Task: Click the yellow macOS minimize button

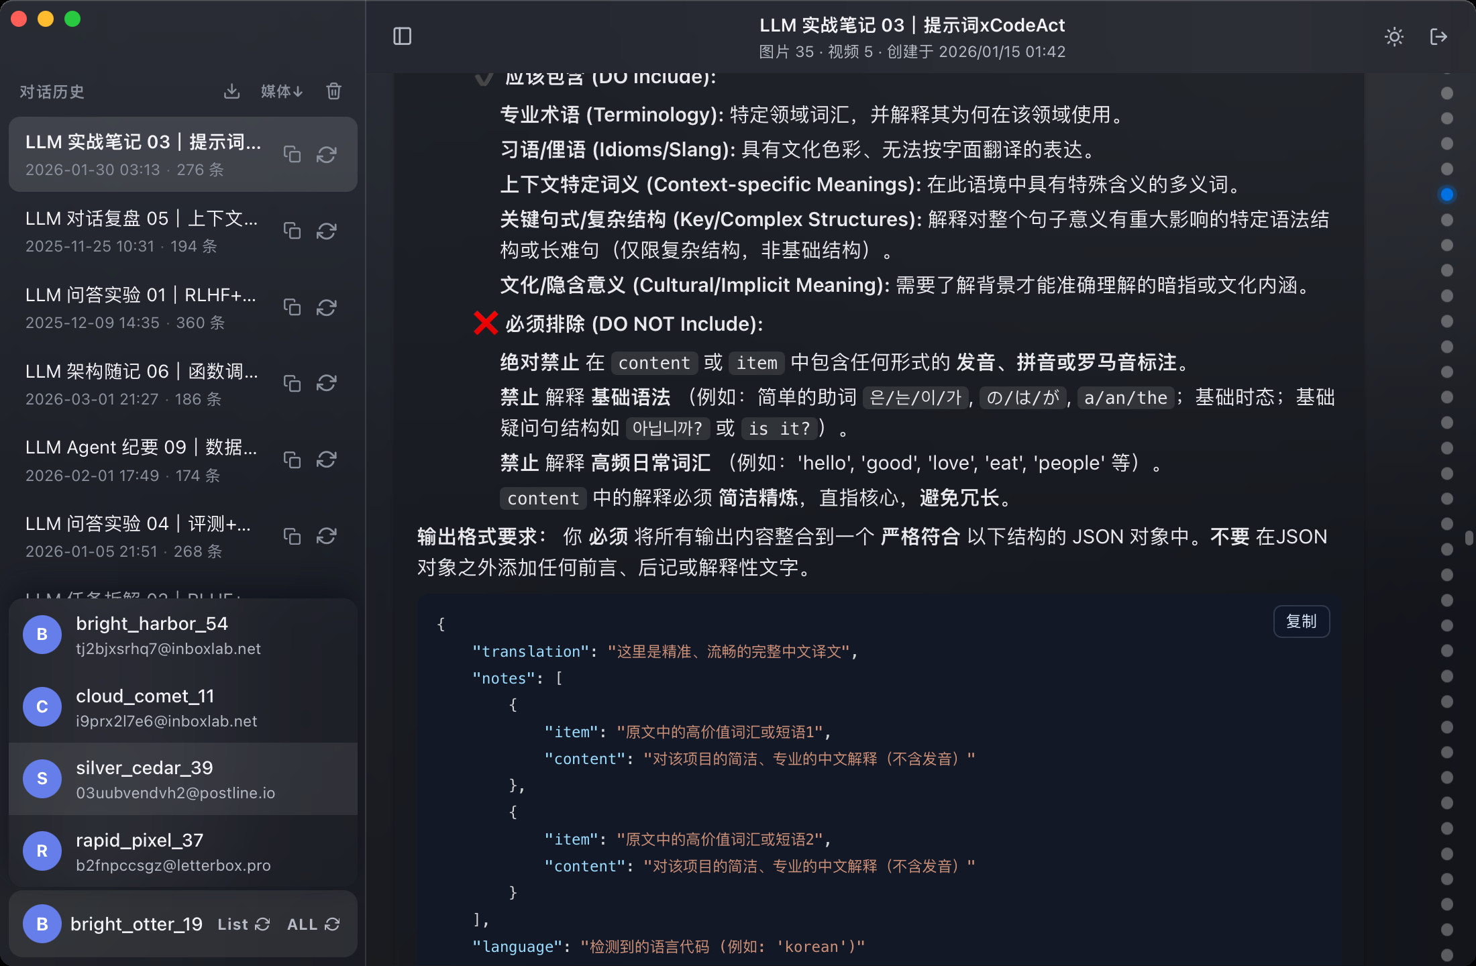Action: click(x=46, y=19)
